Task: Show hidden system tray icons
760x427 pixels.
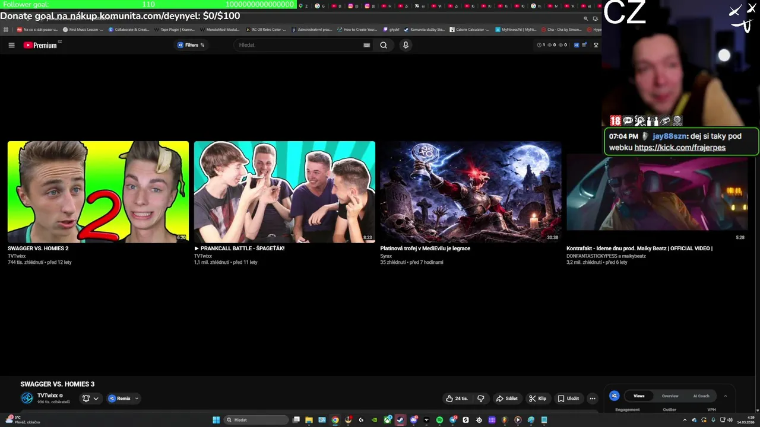Action: tap(685, 420)
